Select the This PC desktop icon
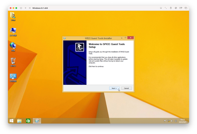This screenshot has width=197, height=134. click(13, 32)
